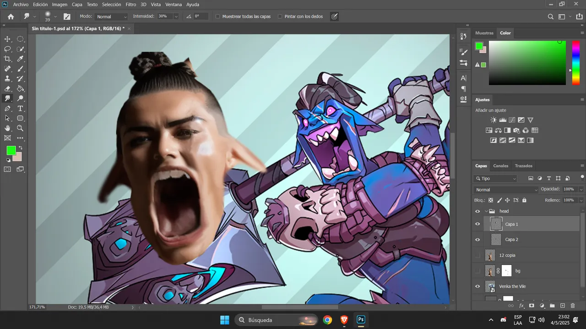
Task: Collapse the 'head' group chevron
Action: [486, 212]
